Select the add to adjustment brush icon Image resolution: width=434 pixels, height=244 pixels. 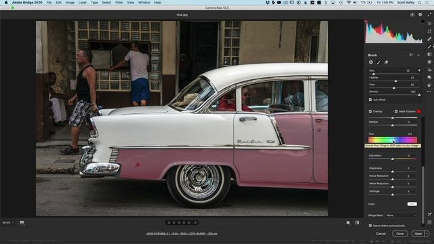[x=378, y=62]
